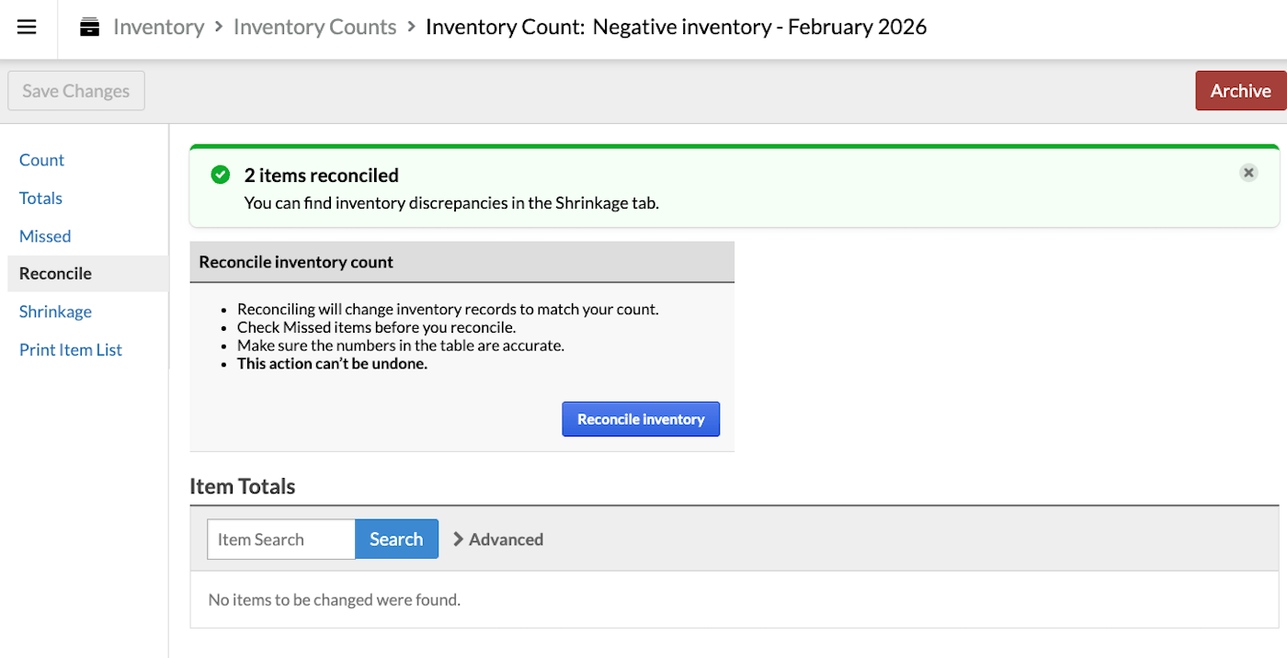Click the Item Totals heading
Screen dimensions: 1287x658
click(x=243, y=486)
